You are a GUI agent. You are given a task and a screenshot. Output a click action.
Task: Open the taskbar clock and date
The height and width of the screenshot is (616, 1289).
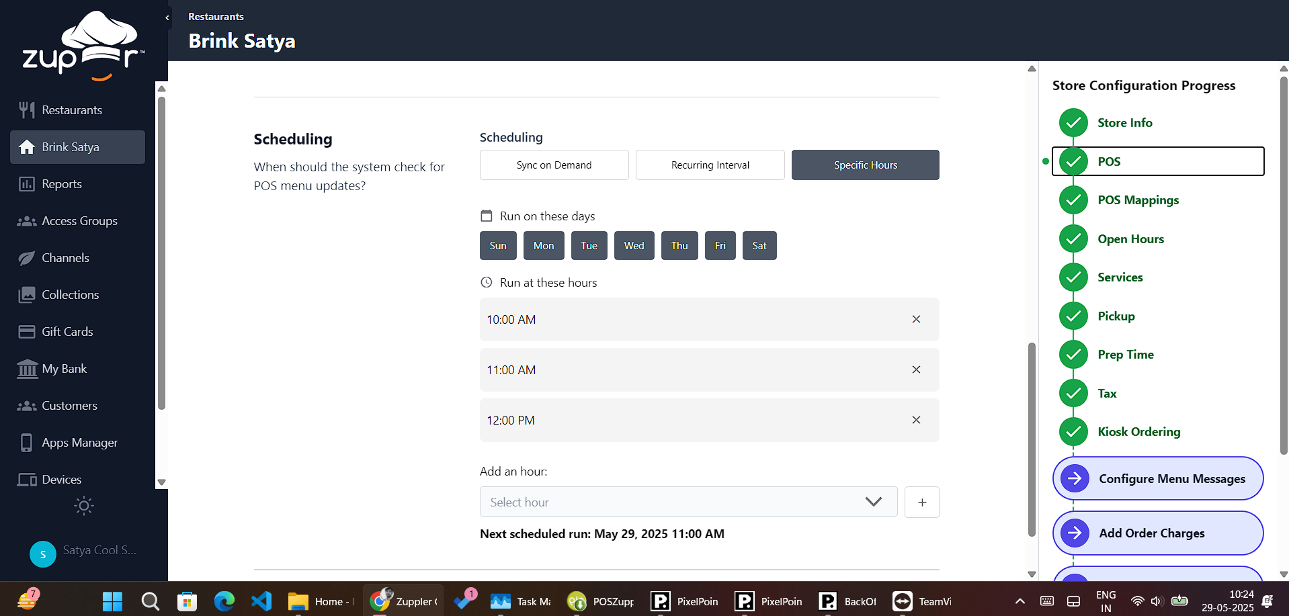coord(1228,601)
